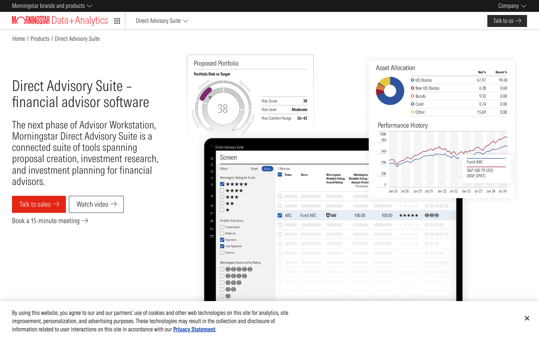The height and width of the screenshot is (337, 539).
Task: Click the briefcase icon in the mockup sidebar
Action: click(212, 171)
